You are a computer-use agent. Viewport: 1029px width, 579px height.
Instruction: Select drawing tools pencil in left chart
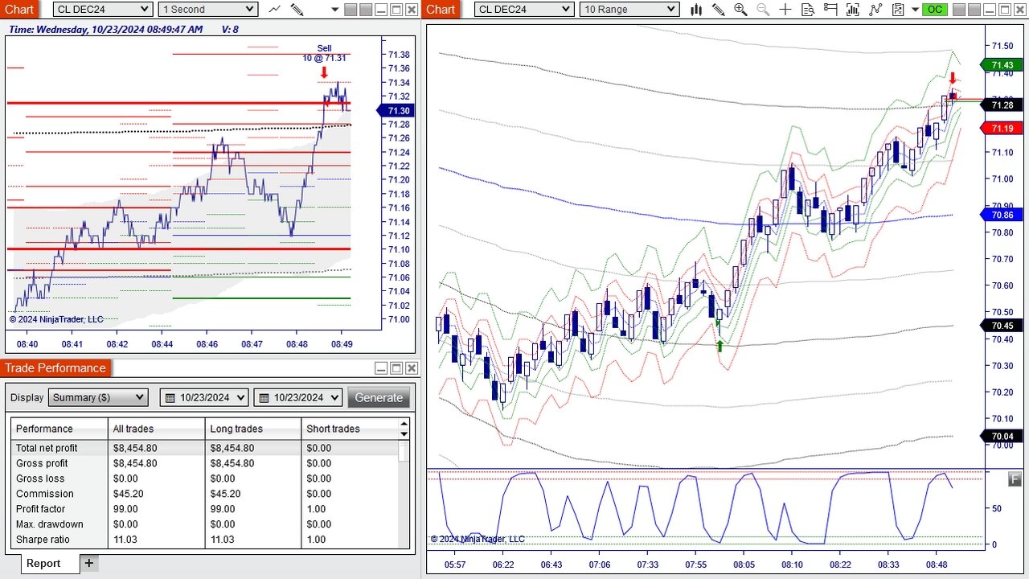tap(297, 9)
